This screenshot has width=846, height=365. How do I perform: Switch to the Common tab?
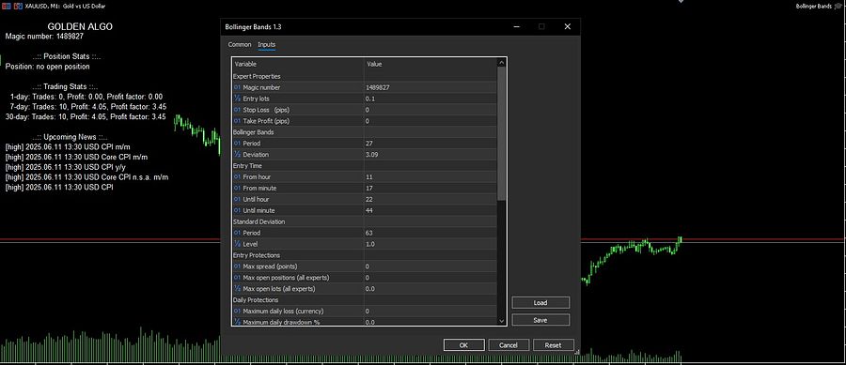(240, 45)
